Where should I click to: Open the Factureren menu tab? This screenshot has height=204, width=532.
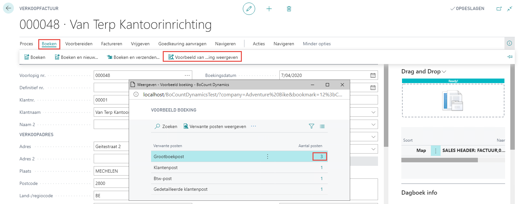(x=112, y=44)
